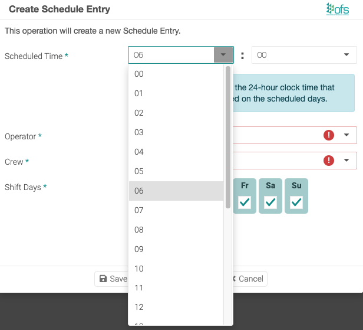Click the highlighted 06 hour option
This screenshot has height=330, width=363.
[x=176, y=191]
